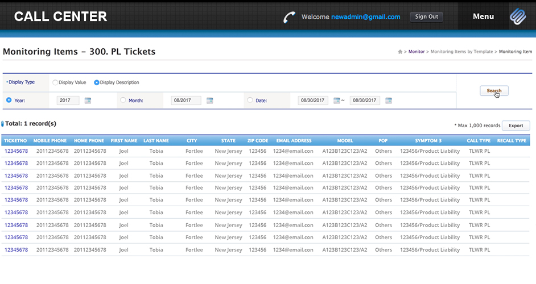This screenshot has height=284, width=536.
Task: Click the Monitoring Item breadcrumb text
Action: 516,52
